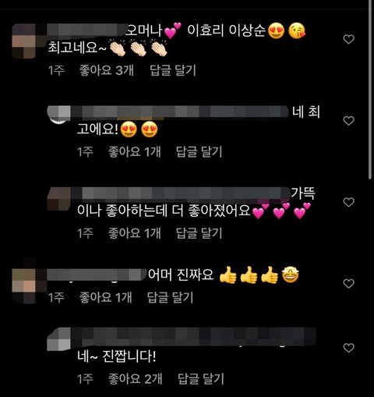Reply to '네 최고에요!' comment
Screen dimensions: 374x397
(x=199, y=151)
